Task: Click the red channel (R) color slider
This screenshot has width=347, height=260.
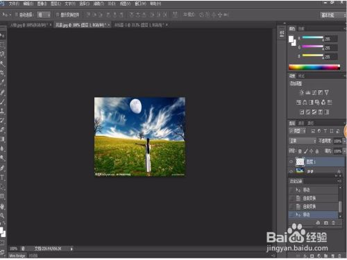Action: [x=313, y=37]
